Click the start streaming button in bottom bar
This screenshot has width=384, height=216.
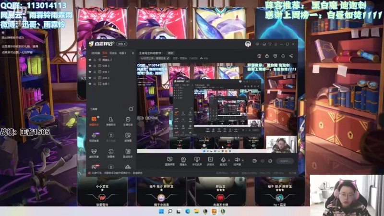click(285, 161)
